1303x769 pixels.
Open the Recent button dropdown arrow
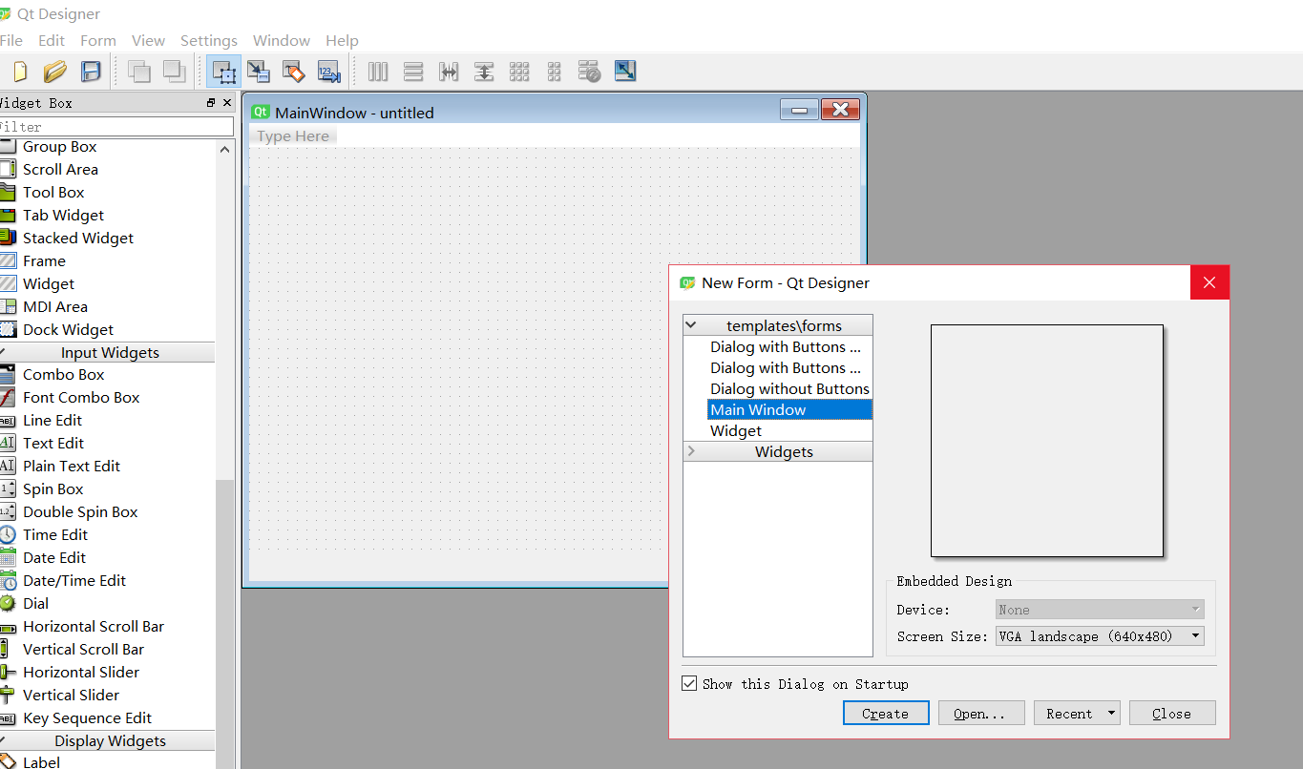(1111, 714)
